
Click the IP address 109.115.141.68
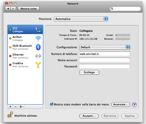(88, 39)
